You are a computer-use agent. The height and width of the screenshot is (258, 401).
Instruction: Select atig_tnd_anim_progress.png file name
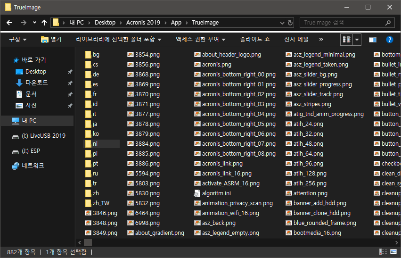pyautogui.click(x=328, y=114)
